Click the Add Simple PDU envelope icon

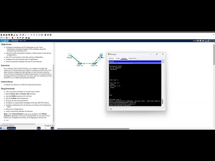point(26,38)
